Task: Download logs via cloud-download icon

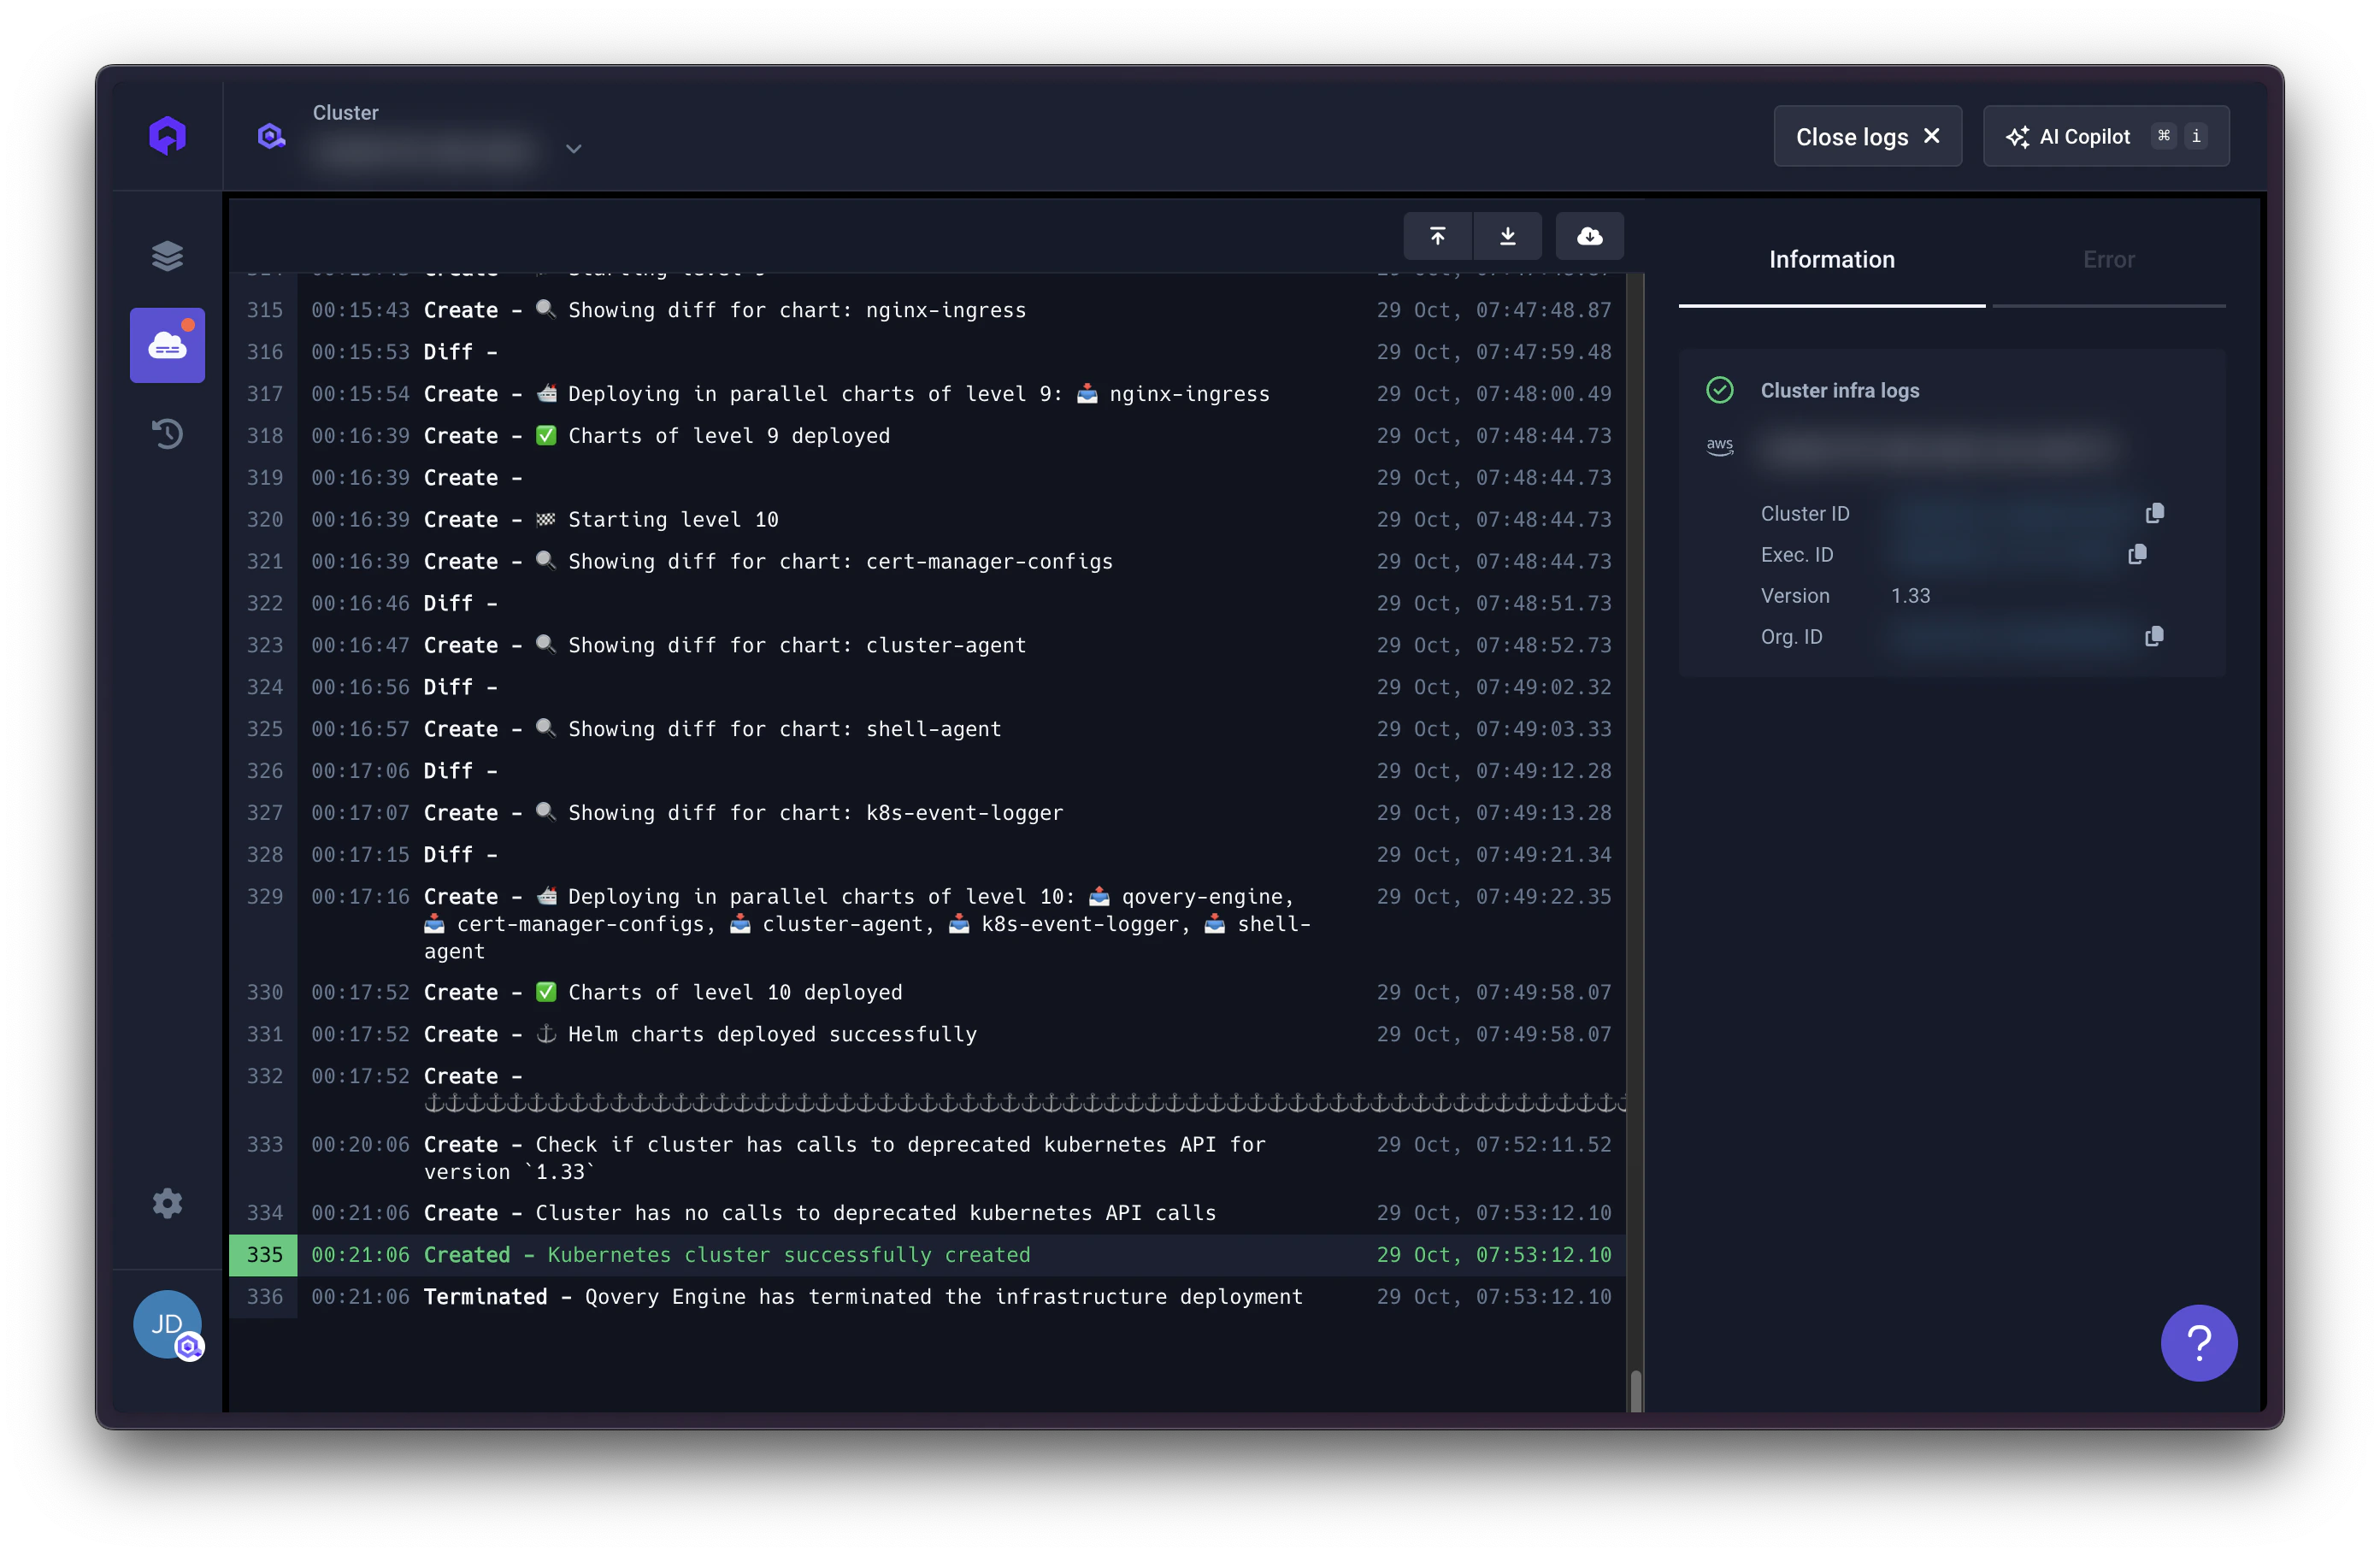Action: 1589,236
